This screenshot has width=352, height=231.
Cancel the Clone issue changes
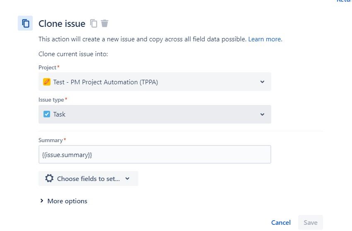coord(281,222)
